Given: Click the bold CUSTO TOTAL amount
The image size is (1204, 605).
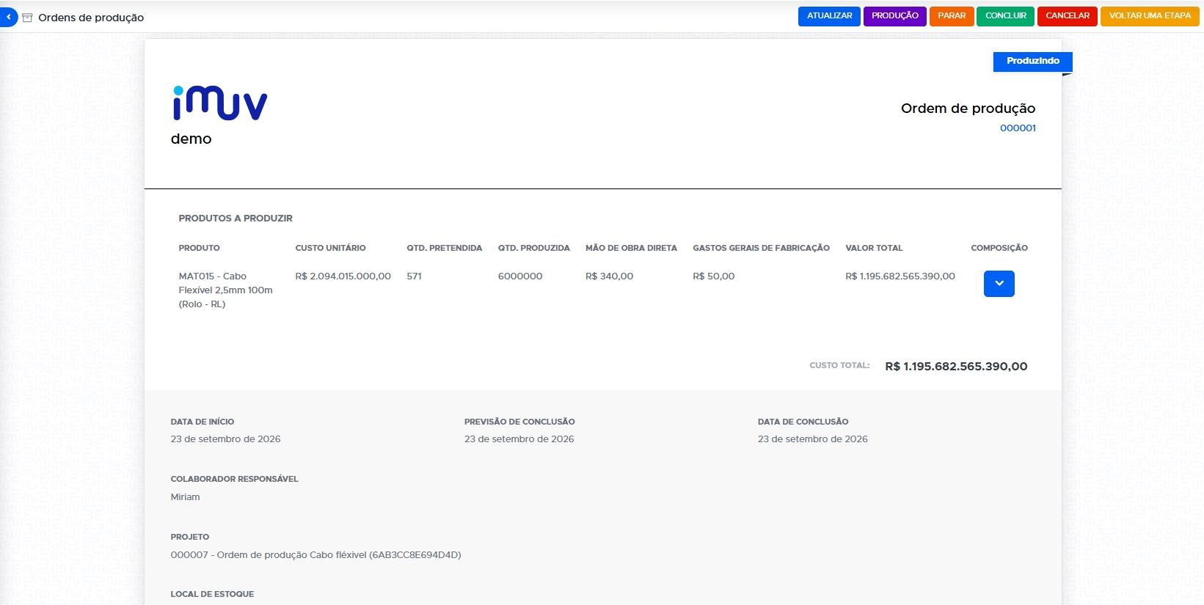Looking at the screenshot, I should click(956, 367).
